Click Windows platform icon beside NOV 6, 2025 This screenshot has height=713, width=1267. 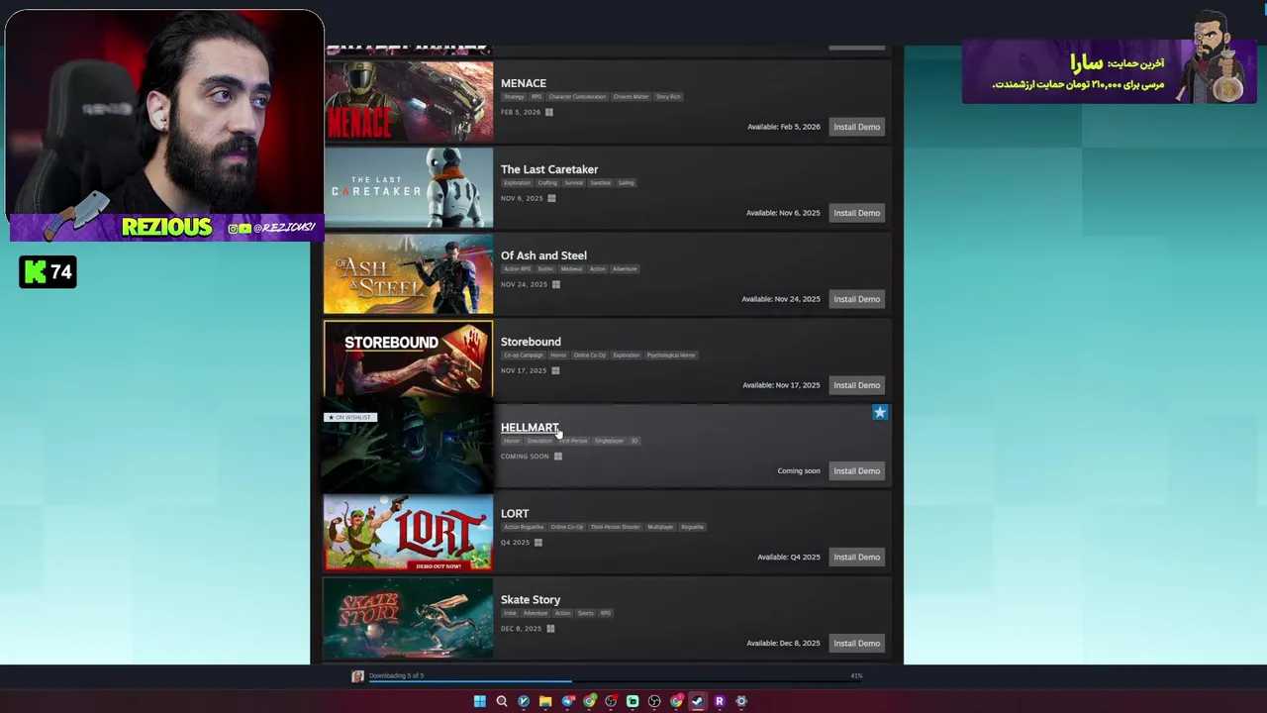pos(551,198)
